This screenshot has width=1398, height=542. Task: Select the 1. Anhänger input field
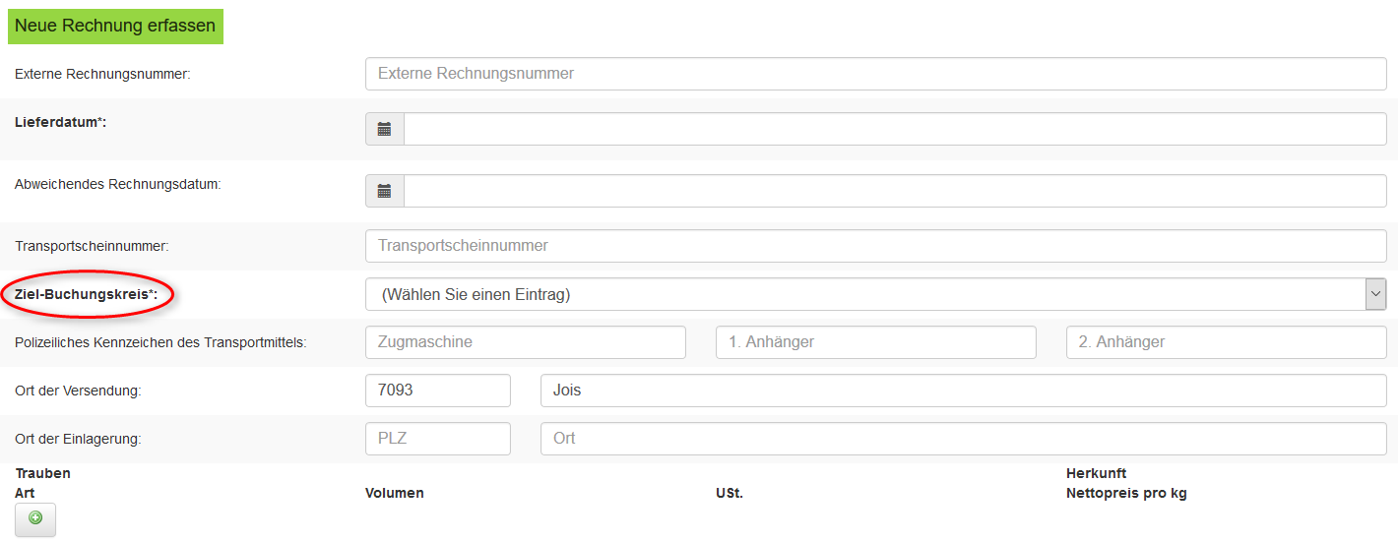pos(875,342)
